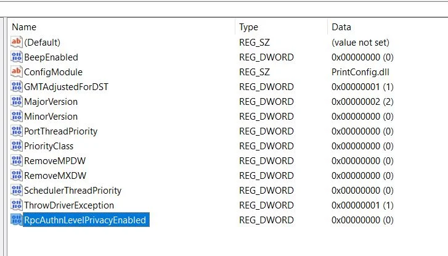
Task: Click the ThrowDriverException DWORD icon
Action: pos(17,205)
